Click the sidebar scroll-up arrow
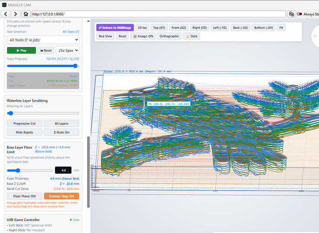Image resolution: width=319 pixels, height=233 pixels. tap(88, 21)
